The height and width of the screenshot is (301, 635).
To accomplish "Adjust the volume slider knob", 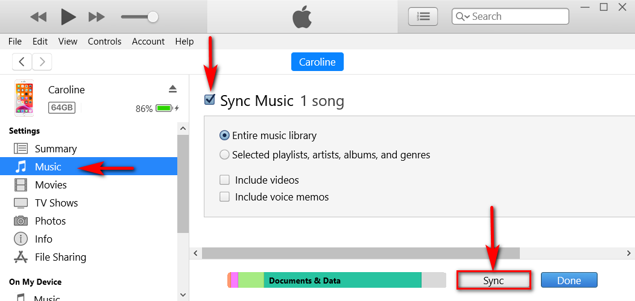I will tap(153, 17).
